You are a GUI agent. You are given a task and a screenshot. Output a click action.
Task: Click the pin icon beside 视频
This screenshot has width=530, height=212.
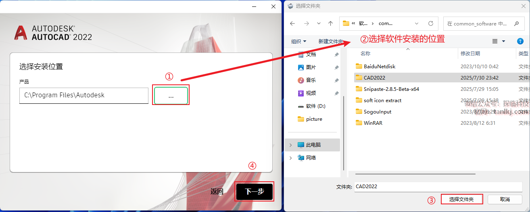point(336,93)
